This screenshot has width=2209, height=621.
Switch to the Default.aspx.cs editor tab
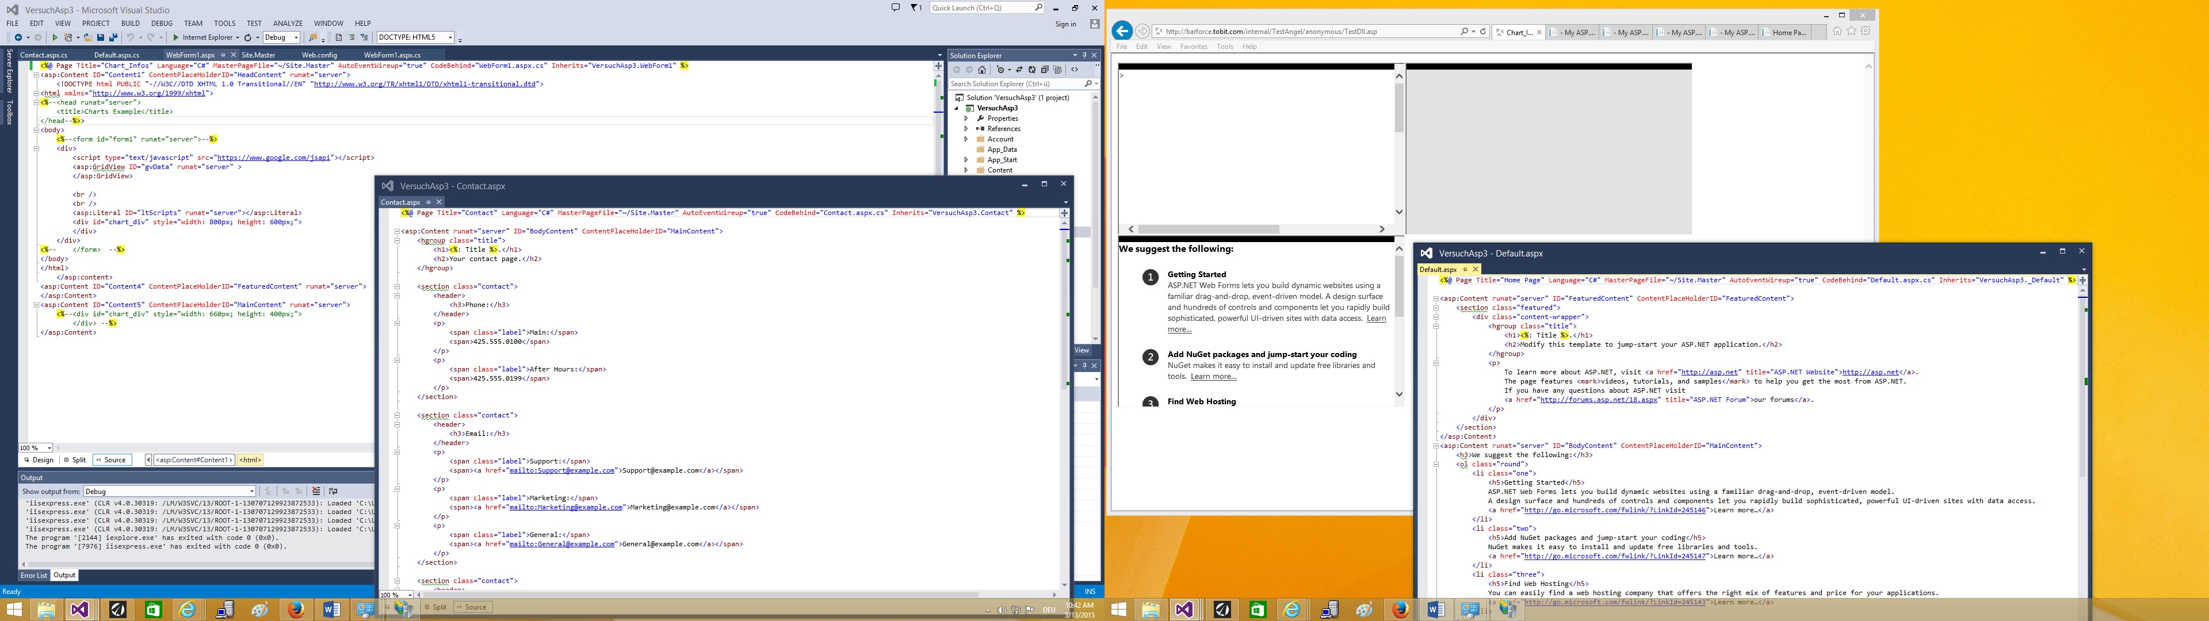117,55
